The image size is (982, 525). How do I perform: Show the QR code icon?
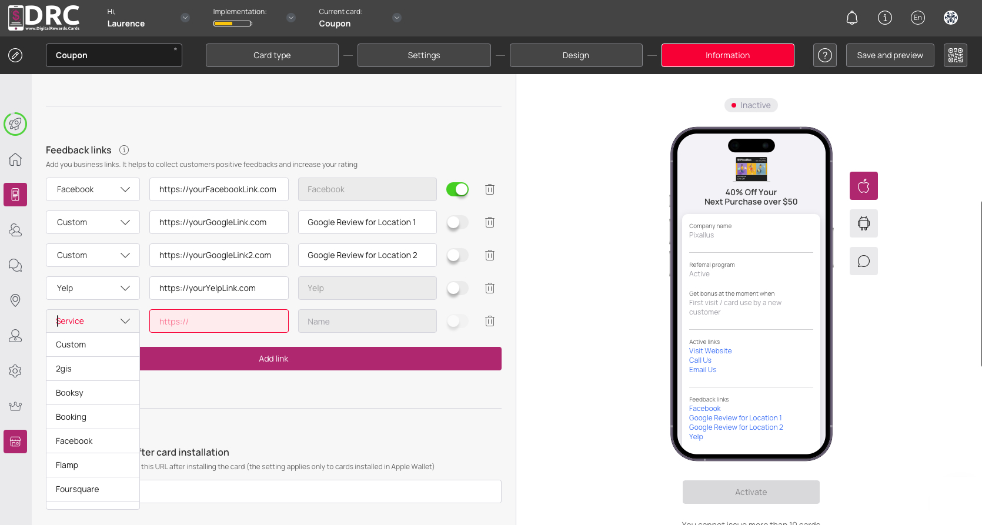point(956,55)
